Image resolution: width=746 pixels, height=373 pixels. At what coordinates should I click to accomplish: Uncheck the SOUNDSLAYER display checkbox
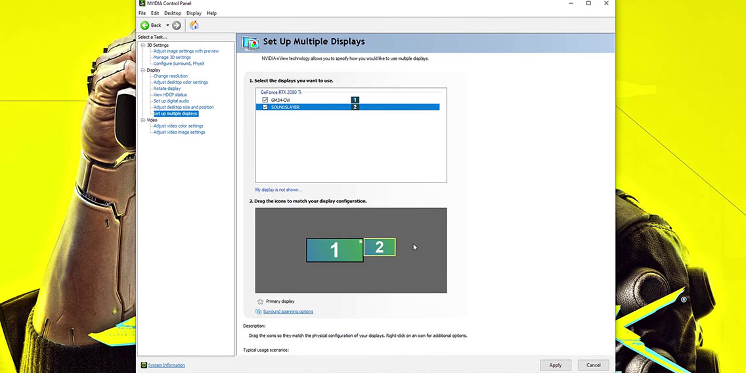[265, 107]
